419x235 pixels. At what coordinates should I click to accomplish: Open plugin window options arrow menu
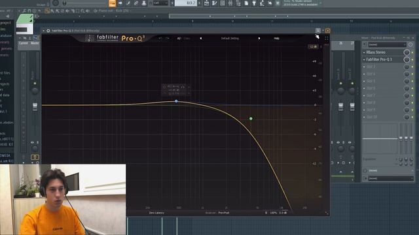click(44, 31)
